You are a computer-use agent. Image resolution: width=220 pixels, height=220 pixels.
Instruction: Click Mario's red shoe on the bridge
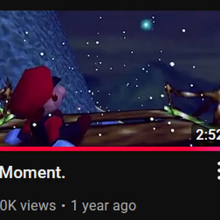pos(53,126)
